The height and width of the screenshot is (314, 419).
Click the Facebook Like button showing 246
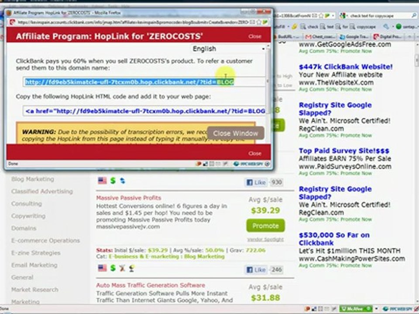(x=256, y=270)
